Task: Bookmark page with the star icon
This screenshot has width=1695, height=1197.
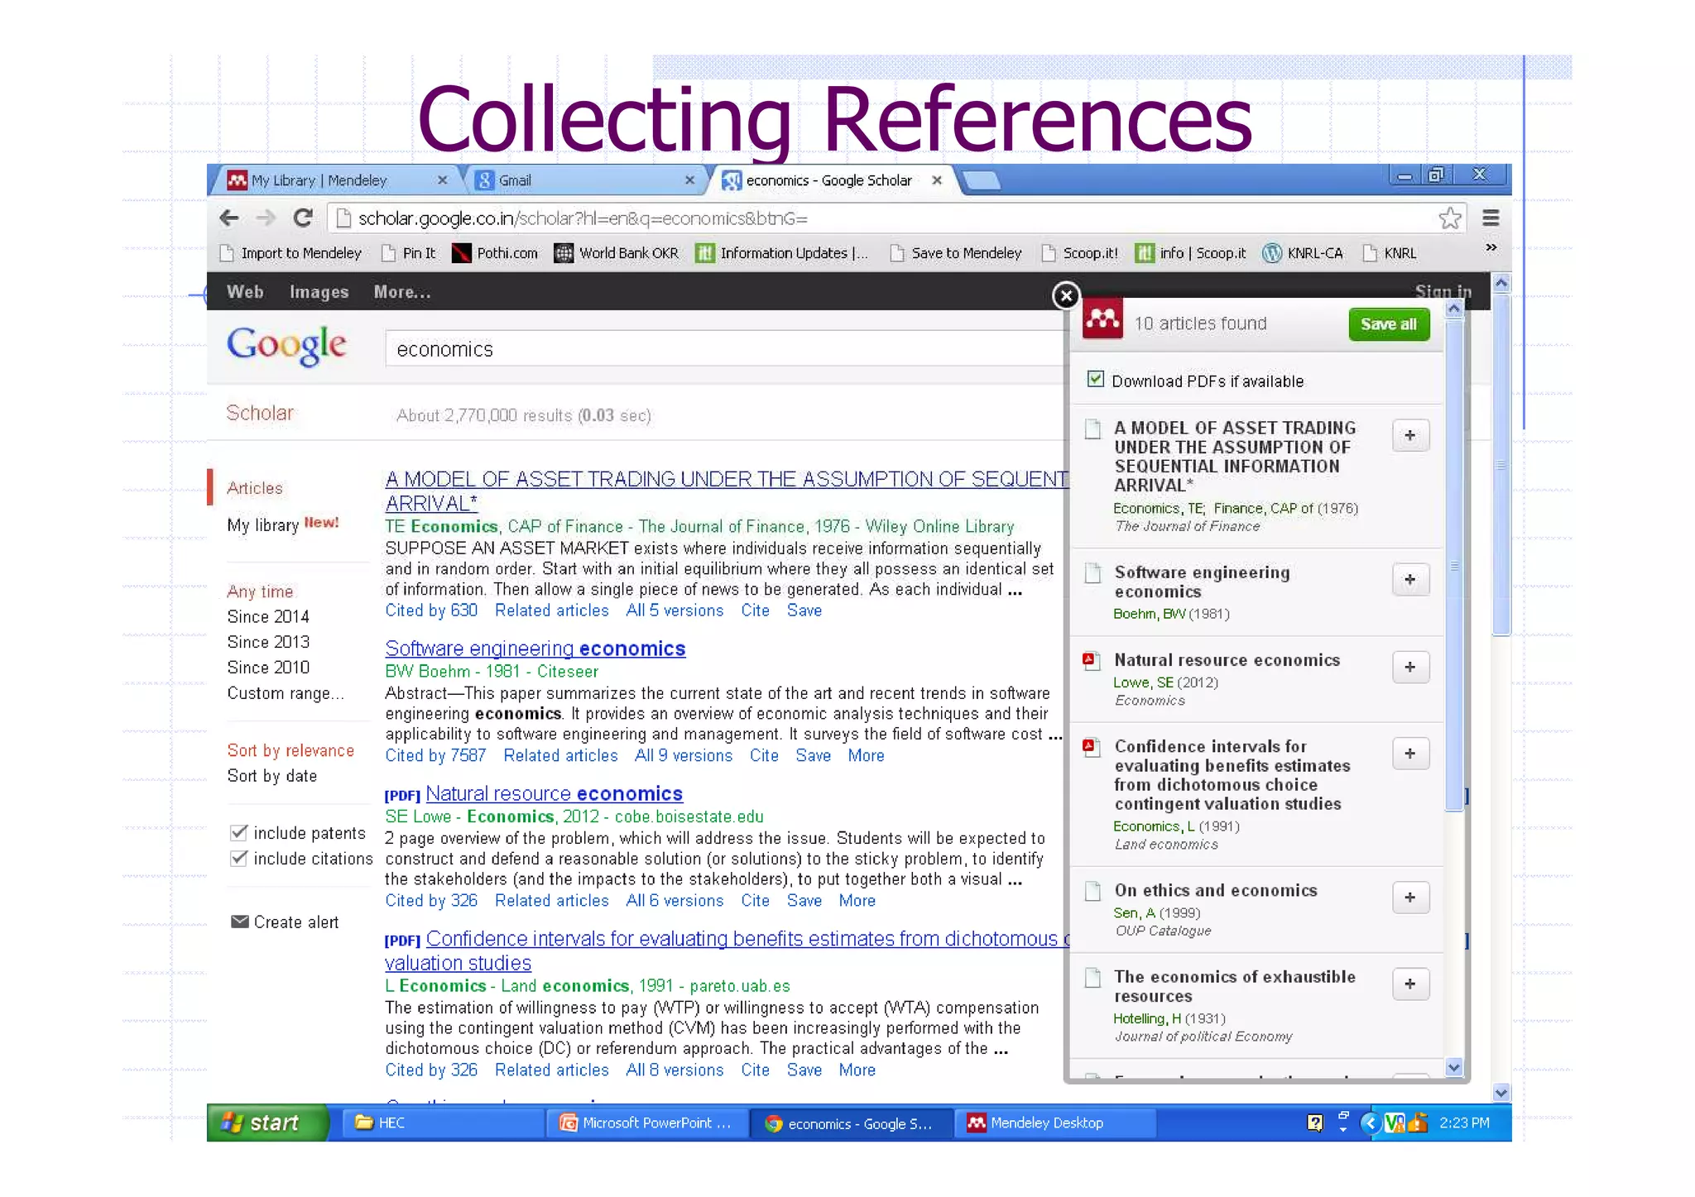Action: [1449, 218]
